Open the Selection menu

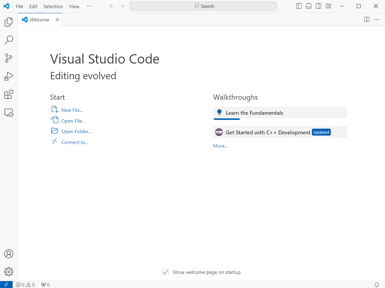point(53,6)
